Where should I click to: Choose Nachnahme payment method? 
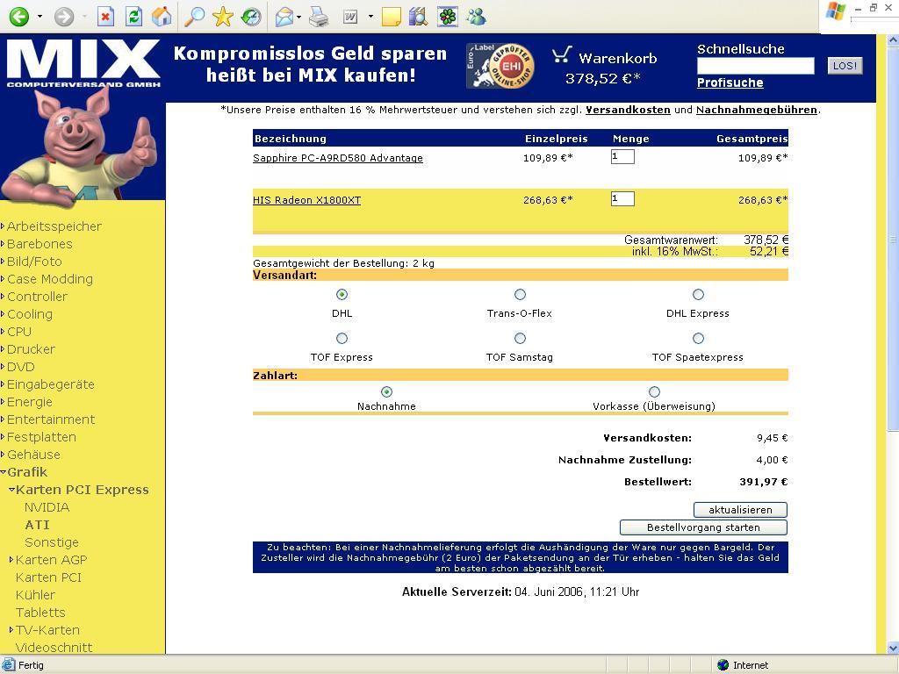[386, 392]
